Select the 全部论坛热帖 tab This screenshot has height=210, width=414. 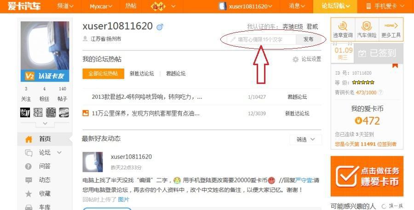pos(103,74)
